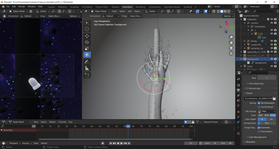
Task: Open the File Format PNG dropdown
Action: 267,111
